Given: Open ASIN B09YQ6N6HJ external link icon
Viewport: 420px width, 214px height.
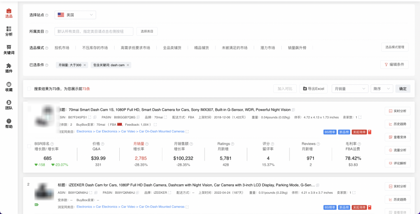Looking at the screenshot, I should click(90, 192).
